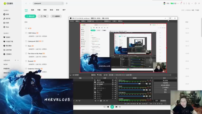Click 开始录制 start recording in OBS
Screen dimensions: 202x114
(165, 83)
